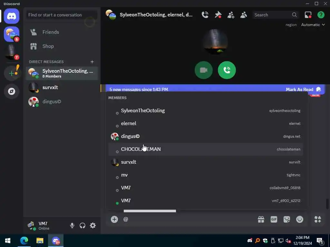Open the gift Nitro icon
330x247 pixels.
tap(261, 219)
